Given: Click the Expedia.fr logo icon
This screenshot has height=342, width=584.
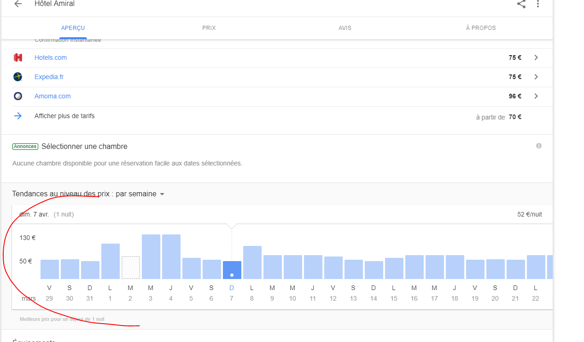Looking at the screenshot, I should pyautogui.click(x=18, y=77).
